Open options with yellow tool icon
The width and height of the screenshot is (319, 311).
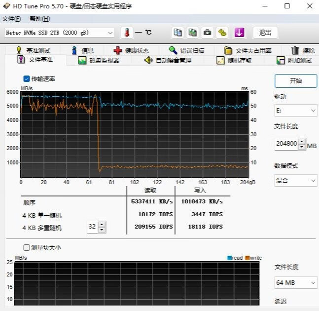pos(222,33)
